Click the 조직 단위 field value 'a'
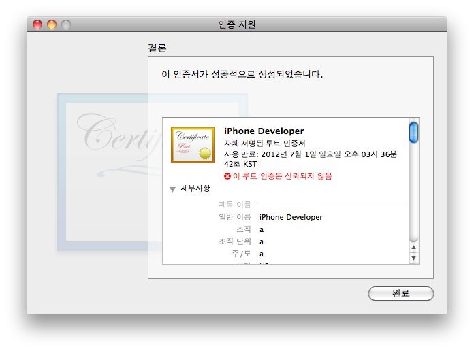The width and height of the screenshot is (474, 351). tap(262, 241)
